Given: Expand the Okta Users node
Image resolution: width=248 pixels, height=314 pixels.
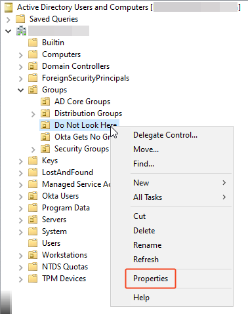Looking at the screenshot, I should click(x=21, y=197).
